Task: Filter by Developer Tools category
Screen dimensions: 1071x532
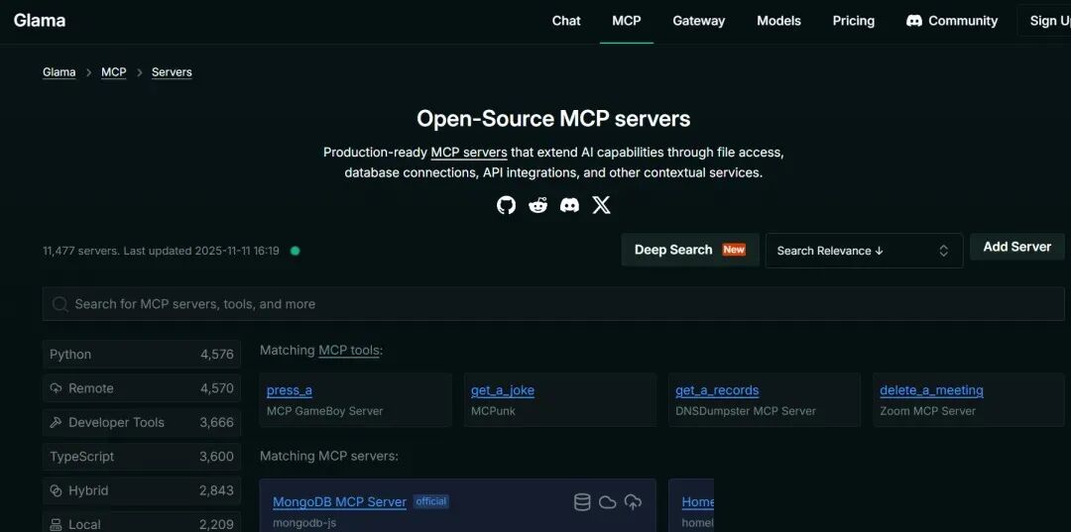Action: [x=142, y=423]
